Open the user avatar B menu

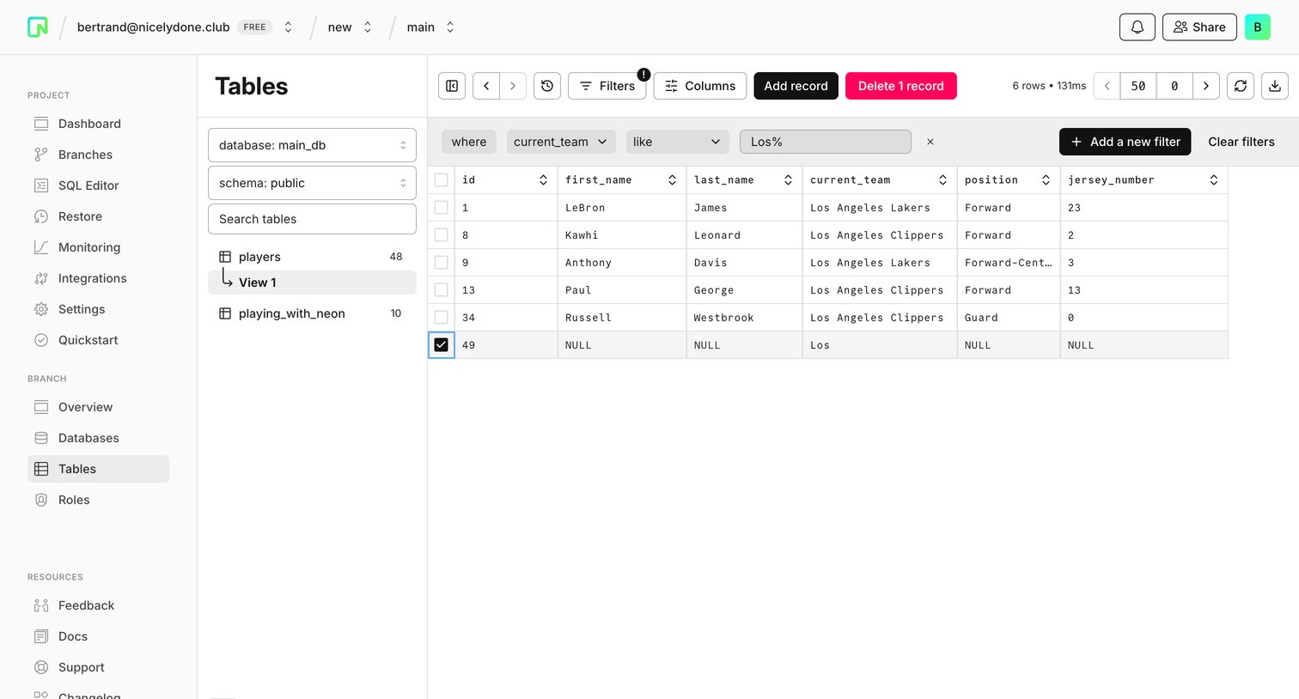pos(1258,27)
